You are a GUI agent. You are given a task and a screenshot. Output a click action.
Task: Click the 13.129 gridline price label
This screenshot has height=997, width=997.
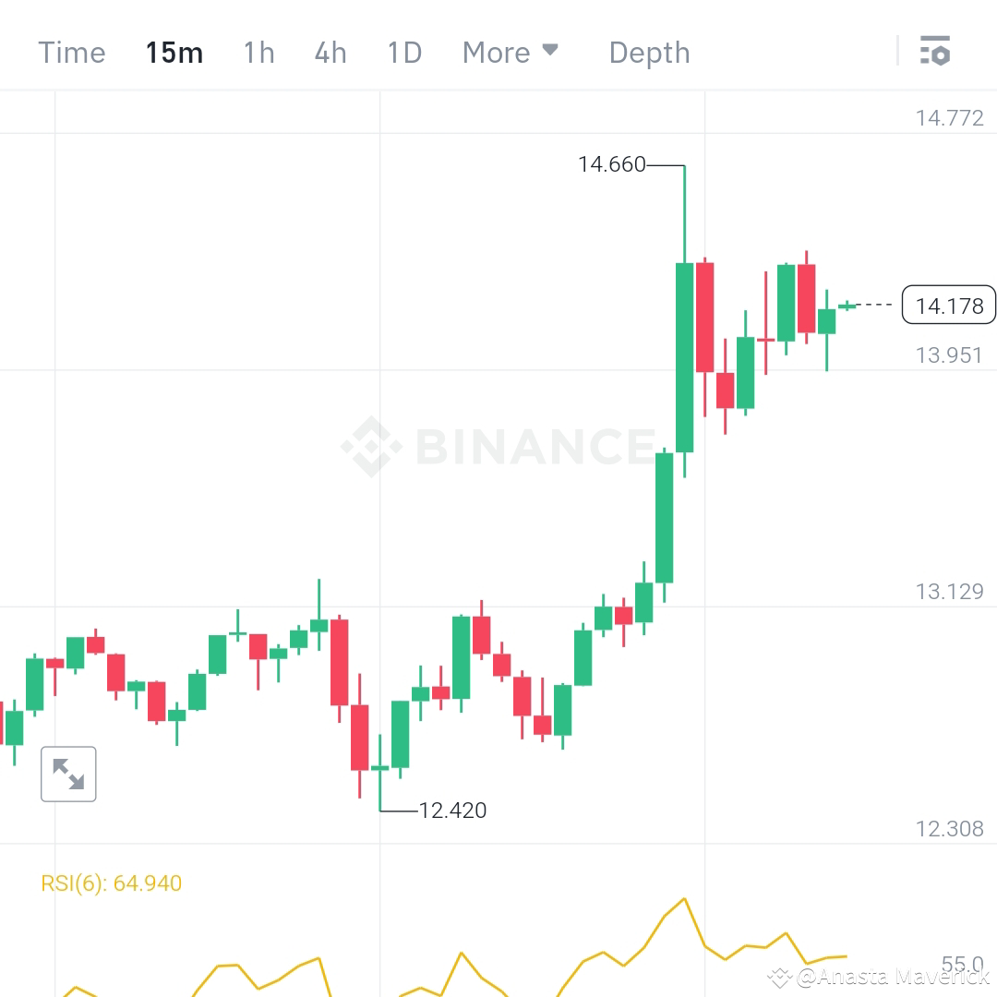click(952, 592)
